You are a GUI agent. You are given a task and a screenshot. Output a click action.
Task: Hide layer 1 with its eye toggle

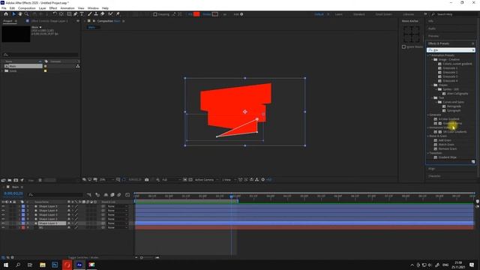pyautogui.click(x=3, y=206)
